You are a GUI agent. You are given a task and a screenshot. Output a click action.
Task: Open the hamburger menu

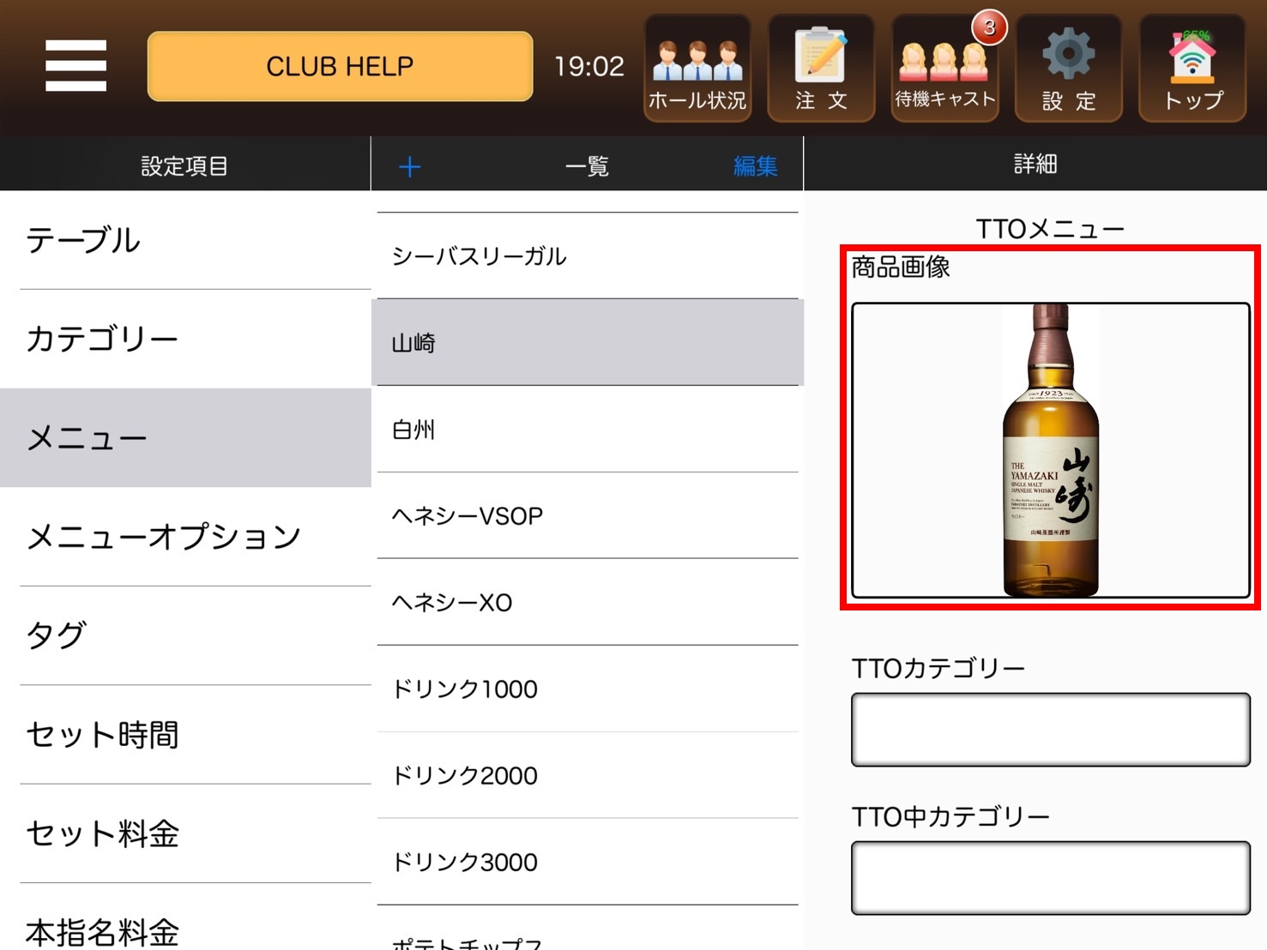(75, 66)
